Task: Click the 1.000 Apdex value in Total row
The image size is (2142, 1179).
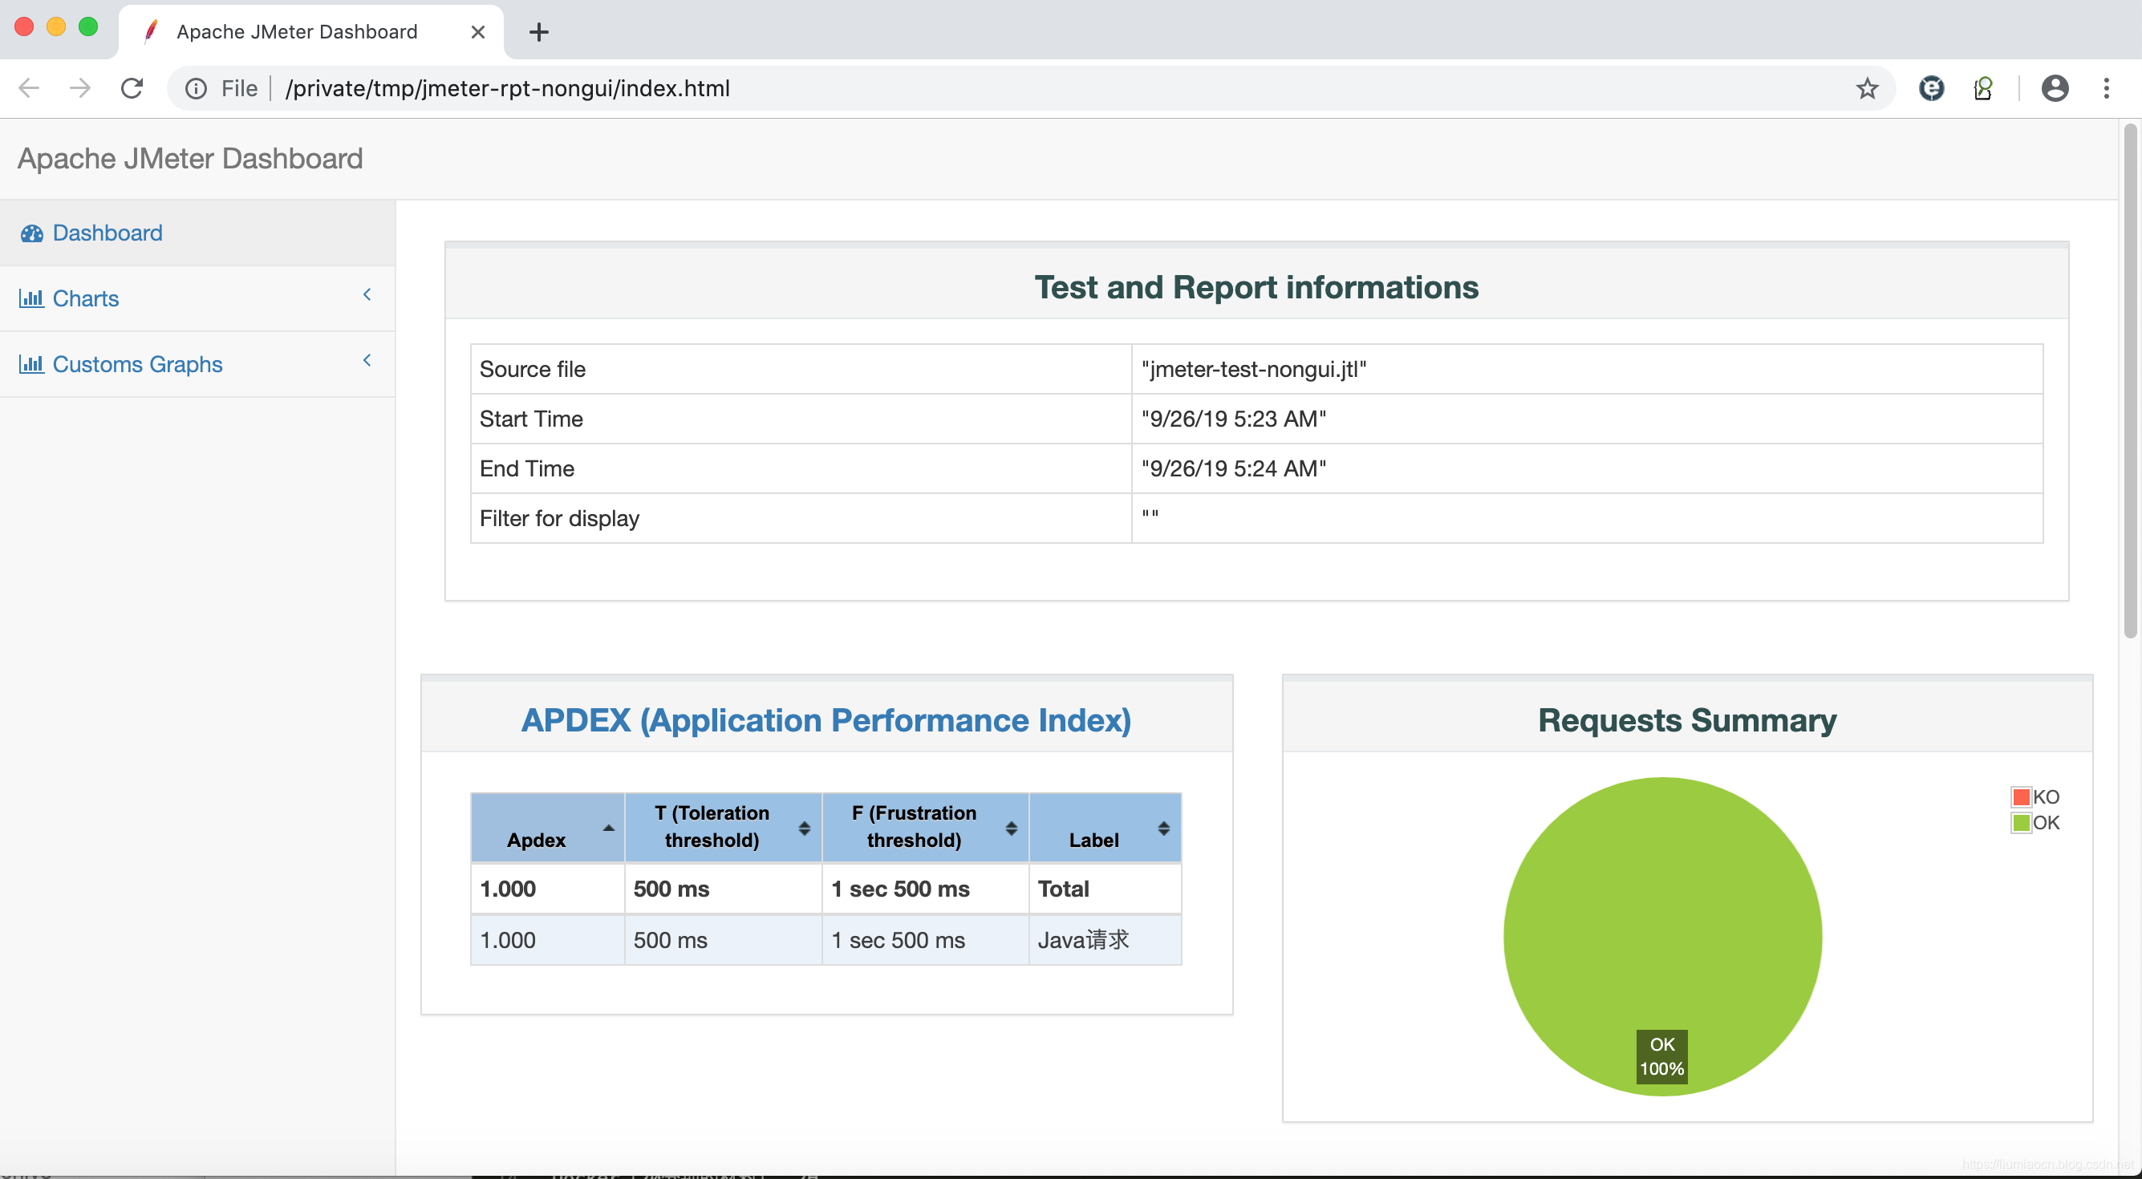Action: pos(508,889)
